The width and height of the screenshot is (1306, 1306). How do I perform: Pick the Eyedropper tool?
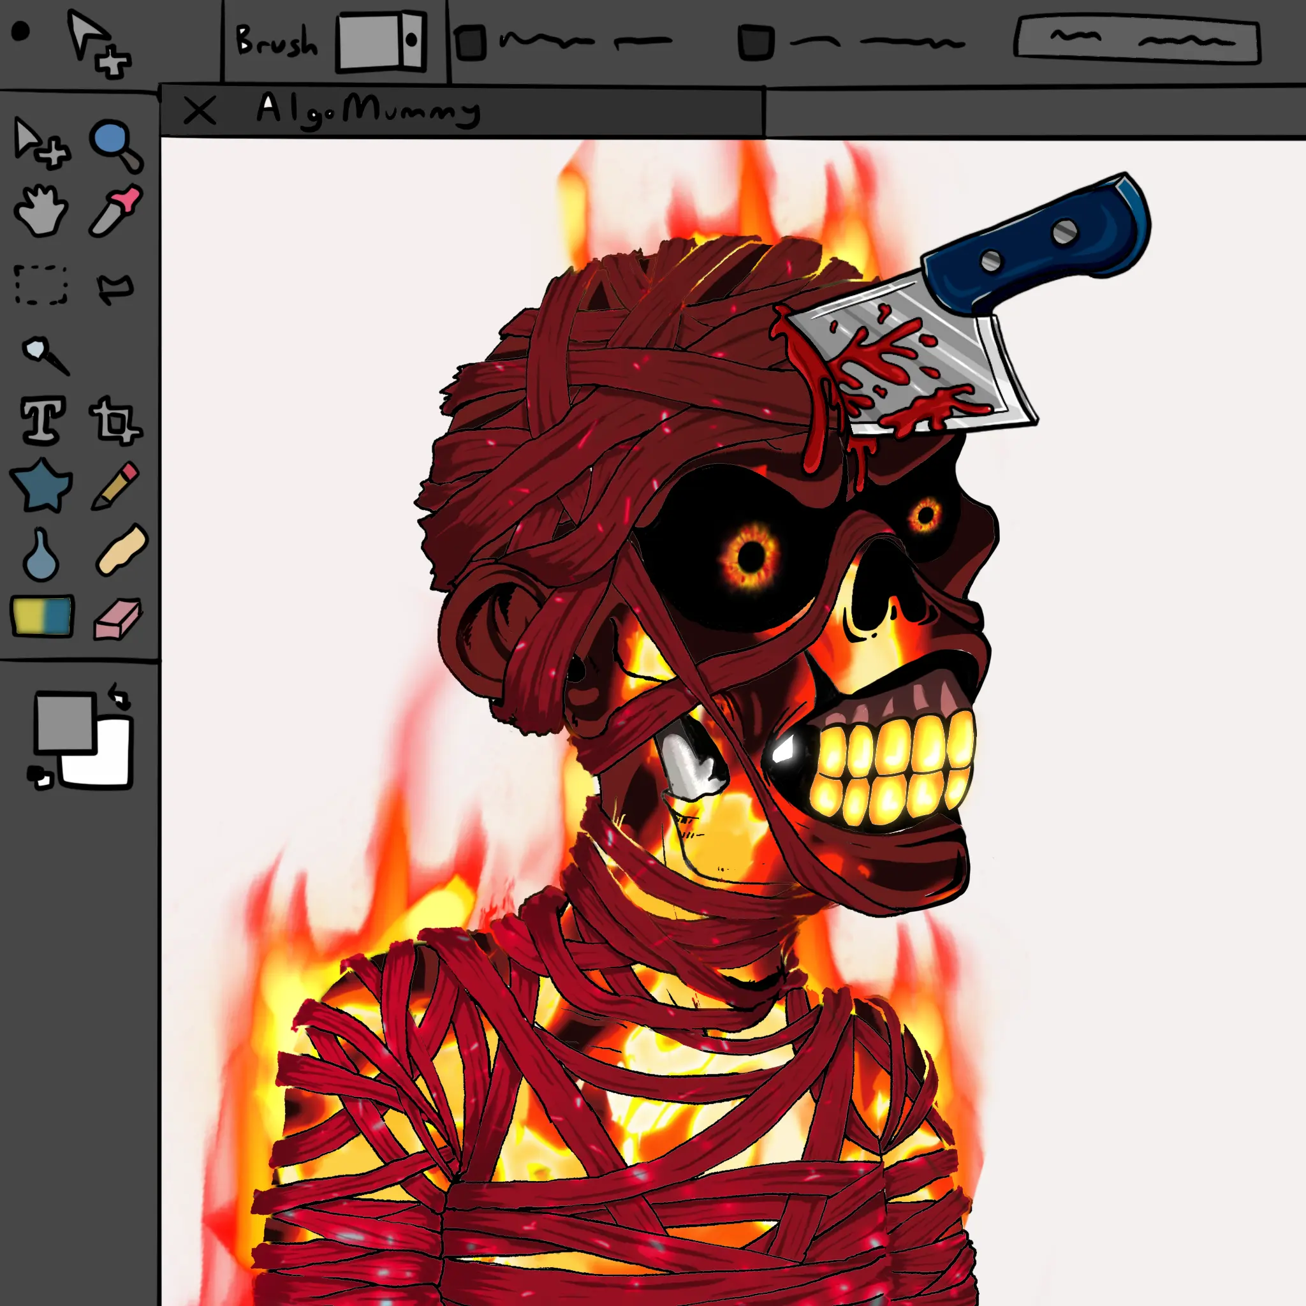pyautogui.click(x=116, y=211)
